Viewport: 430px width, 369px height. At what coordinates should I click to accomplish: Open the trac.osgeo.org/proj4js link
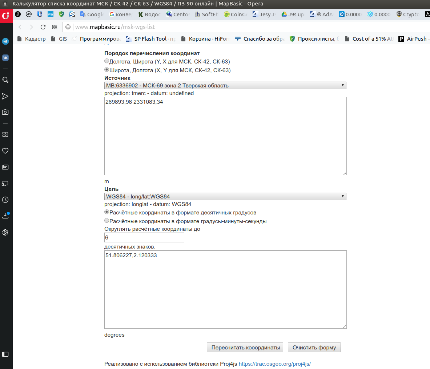pos(274,364)
